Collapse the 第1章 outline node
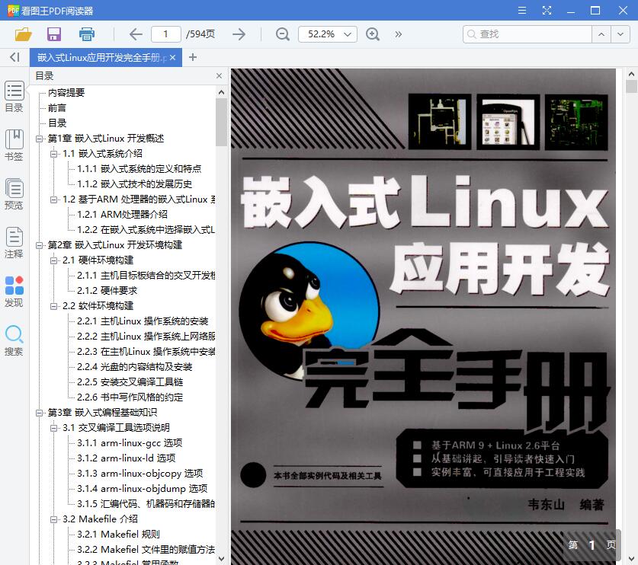 (x=39, y=139)
